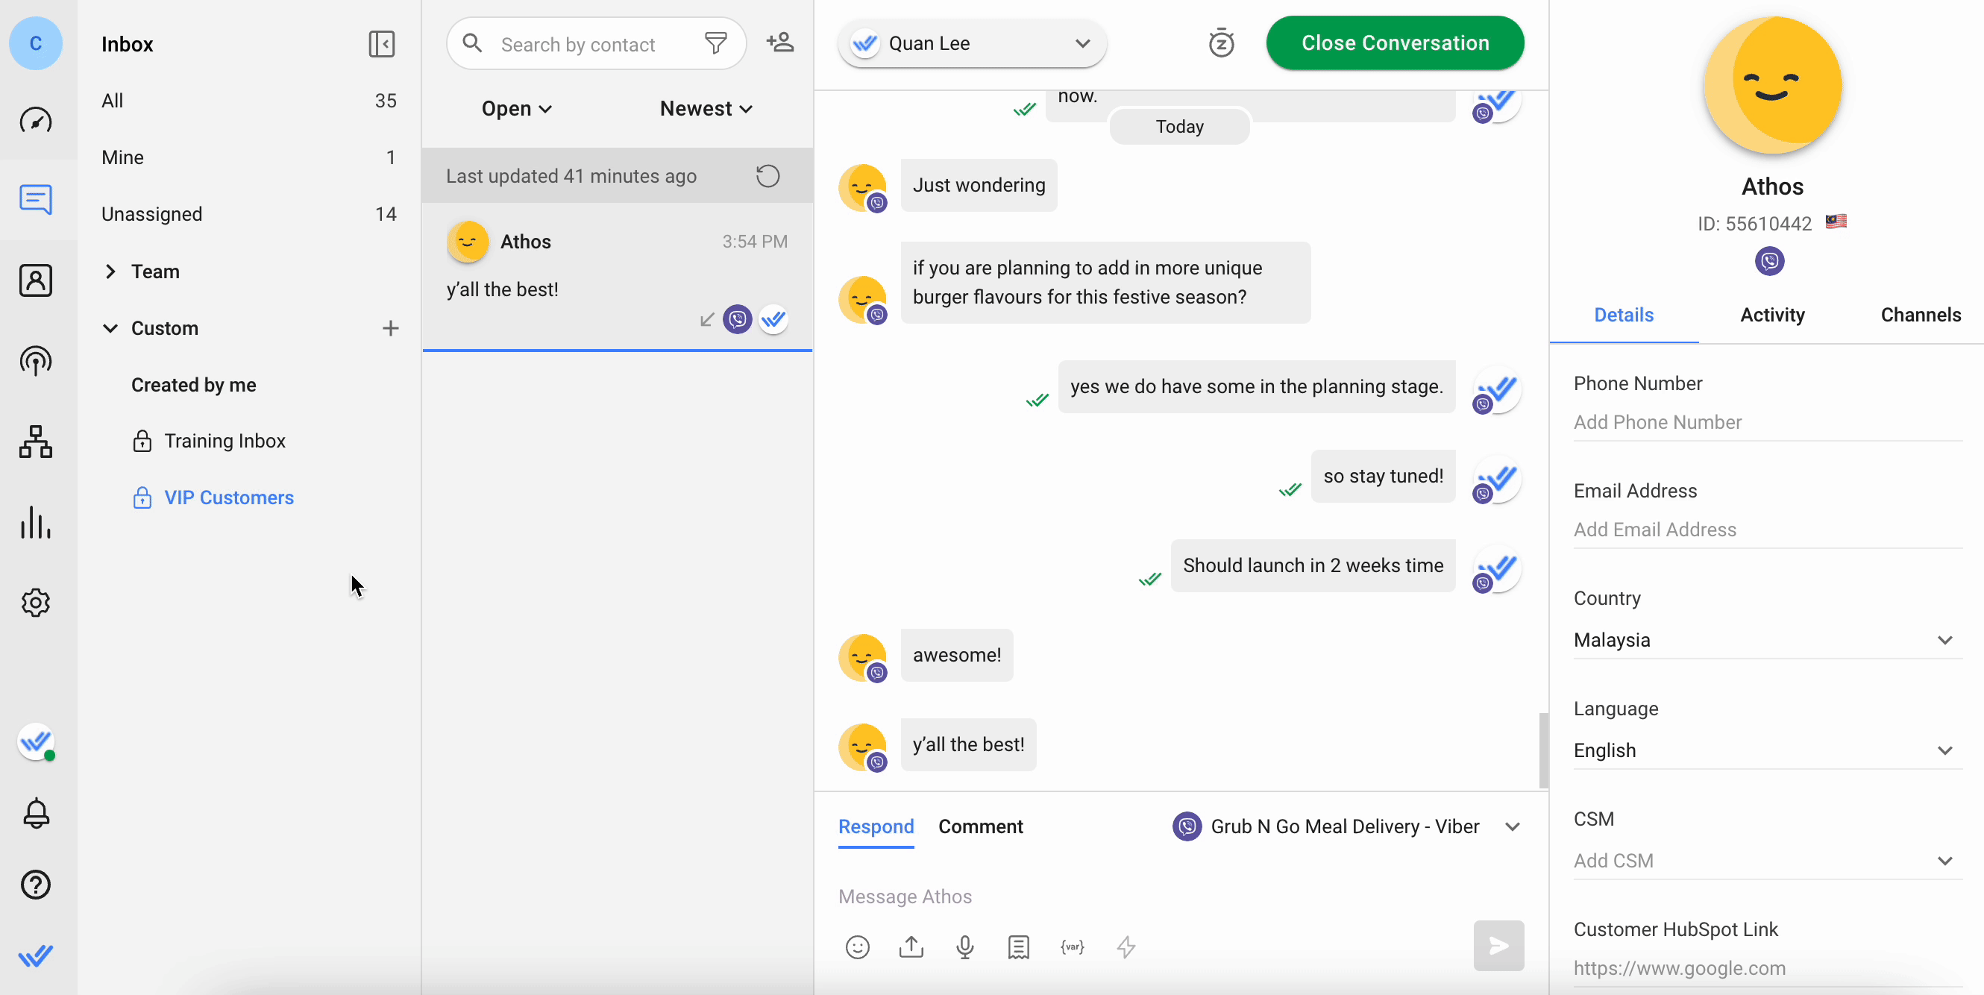The width and height of the screenshot is (1984, 995).
Task: Add a new custom inbox
Action: pyautogui.click(x=391, y=328)
